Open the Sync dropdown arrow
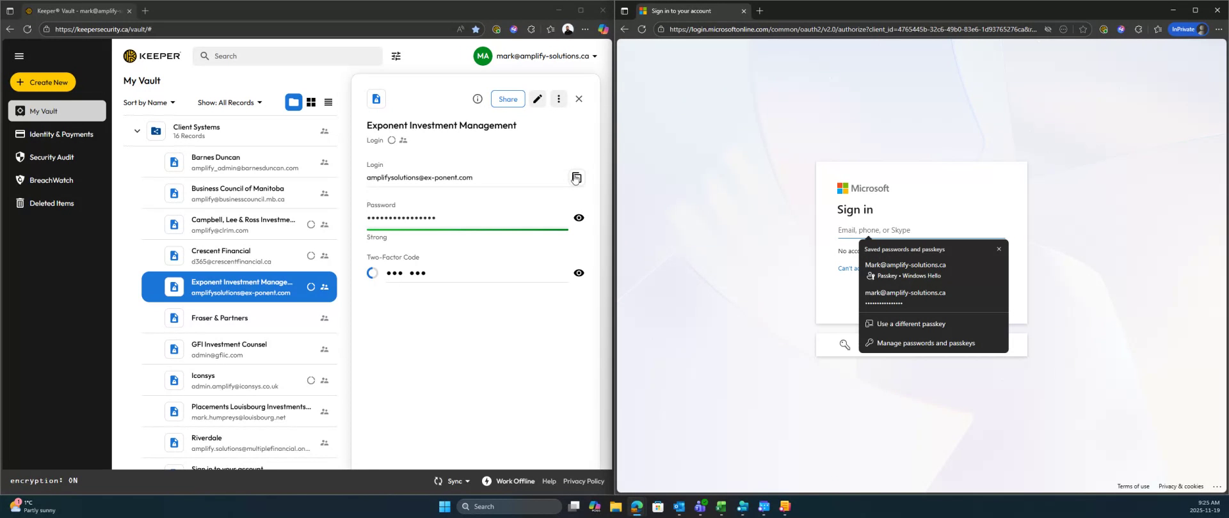Image resolution: width=1229 pixels, height=518 pixels. click(x=468, y=482)
